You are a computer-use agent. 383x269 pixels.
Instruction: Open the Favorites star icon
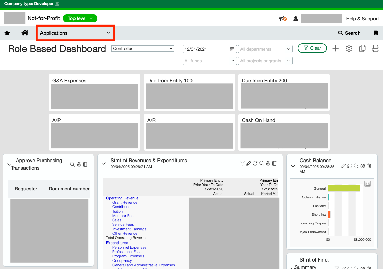click(x=7, y=33)
